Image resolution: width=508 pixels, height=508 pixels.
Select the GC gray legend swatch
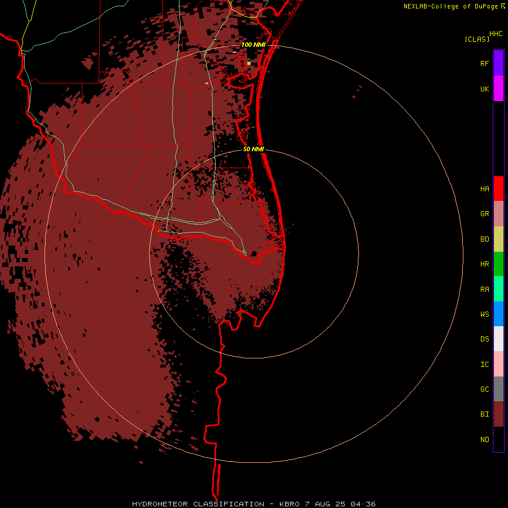pyautogui.click(x=498, y=389)
